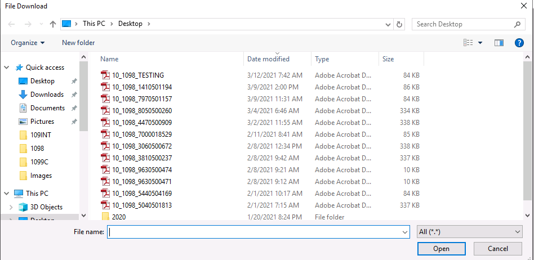Open Documents in navigation pane
The height and width of the screenshot is (260, 534).
pyautogui.click(x=47, y=108)
